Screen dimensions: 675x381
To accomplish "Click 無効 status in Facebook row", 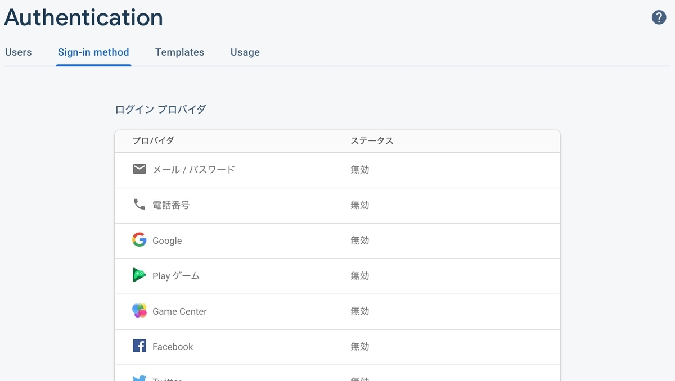I will [x=360, y=347].
